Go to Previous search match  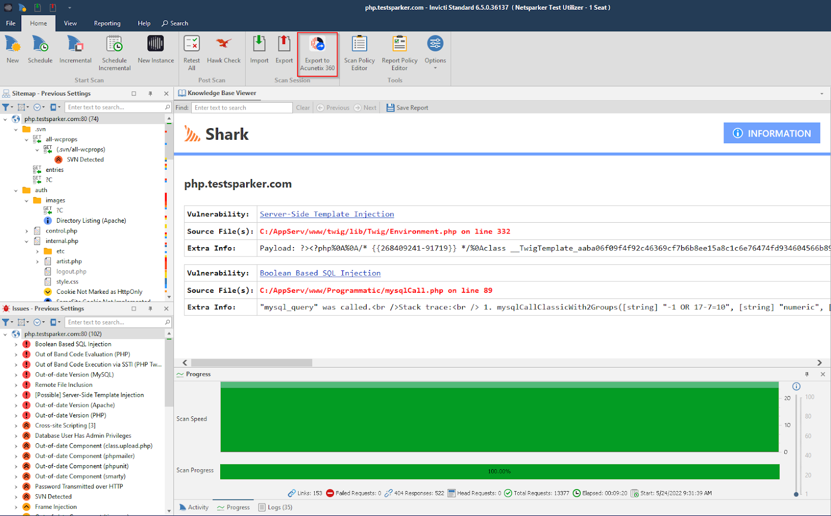333,107
